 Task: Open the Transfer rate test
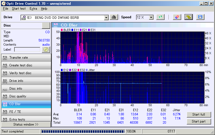[x=25, y=58]
